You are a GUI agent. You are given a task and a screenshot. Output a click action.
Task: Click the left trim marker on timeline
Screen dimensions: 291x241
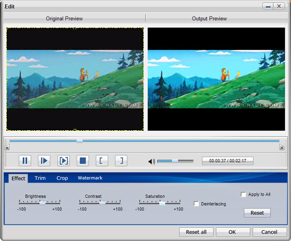(7, 148)
